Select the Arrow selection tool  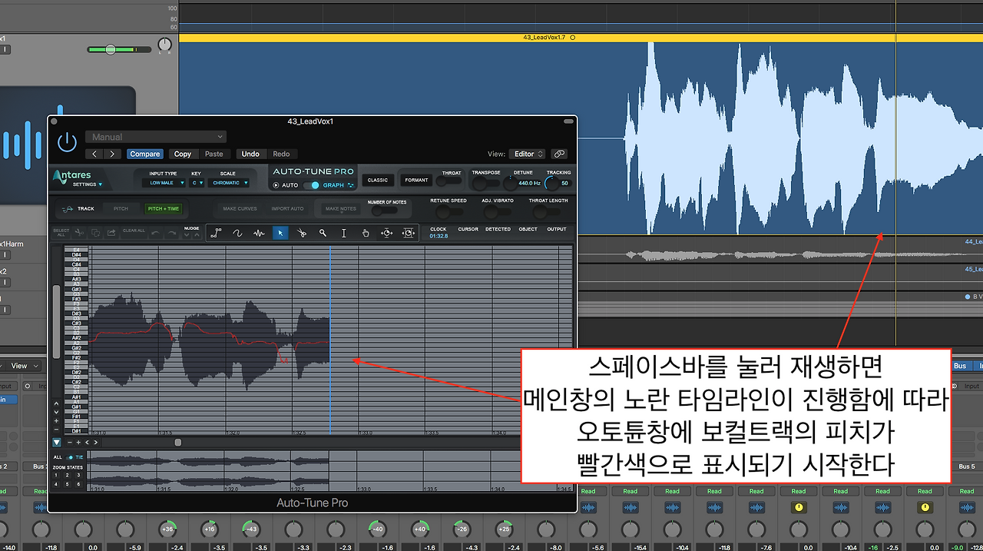[x=280, y=233]
